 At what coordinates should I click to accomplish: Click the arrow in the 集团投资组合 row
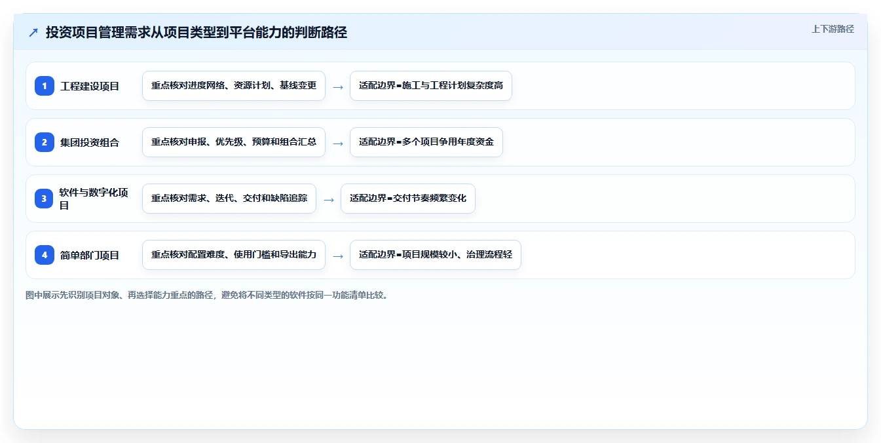click(x=338, y=143)
